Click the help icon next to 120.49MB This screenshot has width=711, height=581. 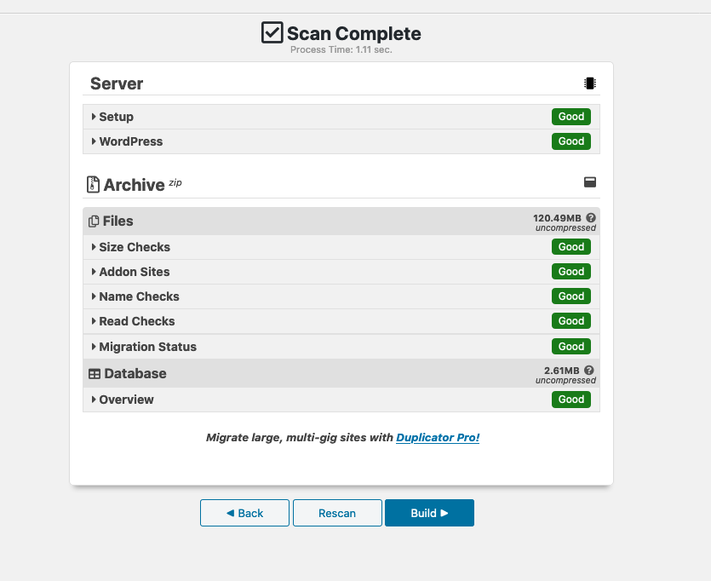point(590,218)
